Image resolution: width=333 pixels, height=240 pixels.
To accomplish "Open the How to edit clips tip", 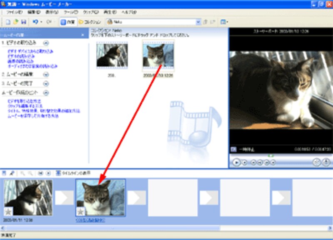I will click(x=25, y=106).
